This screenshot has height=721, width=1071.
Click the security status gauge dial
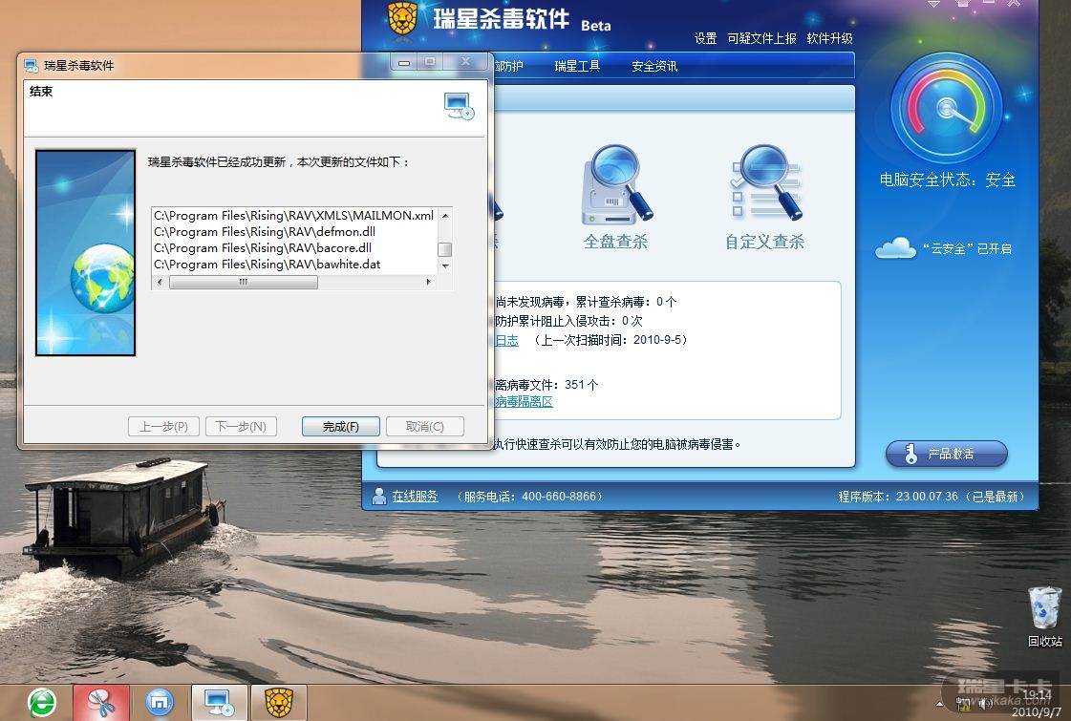947,108
